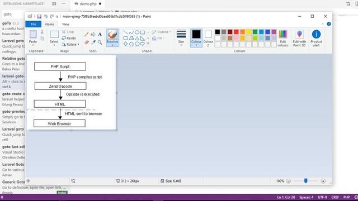Open the Paste dropdown arrow
Image resolution: width=358 pixels, height=201 pixels.
point(33,45)
